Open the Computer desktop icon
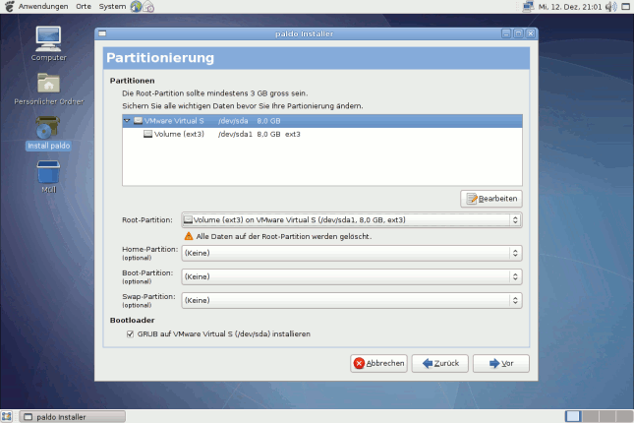The image size is (634, 423). pos(48,43)
